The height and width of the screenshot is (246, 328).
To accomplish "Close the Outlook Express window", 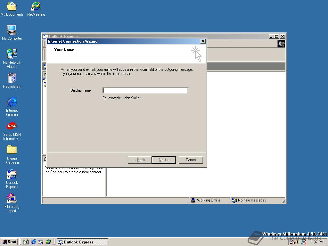I will point(283,37).
